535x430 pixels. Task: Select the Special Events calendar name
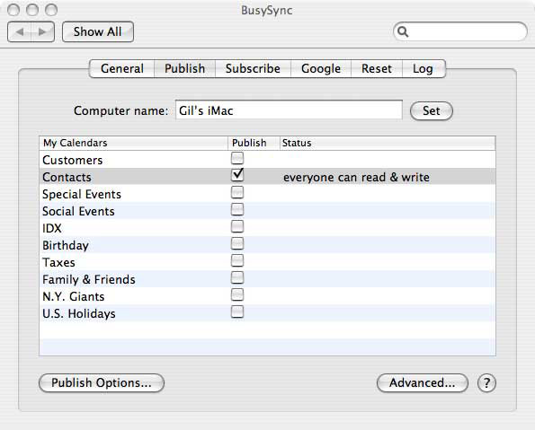click(82, 194)
